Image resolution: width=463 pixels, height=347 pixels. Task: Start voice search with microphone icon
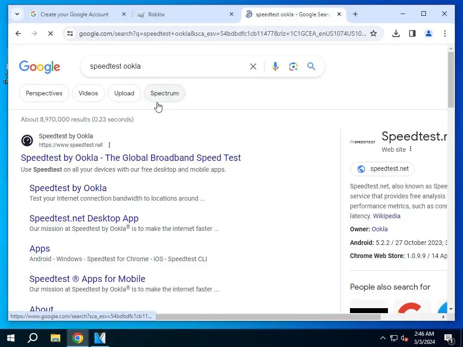click(275, 66)
